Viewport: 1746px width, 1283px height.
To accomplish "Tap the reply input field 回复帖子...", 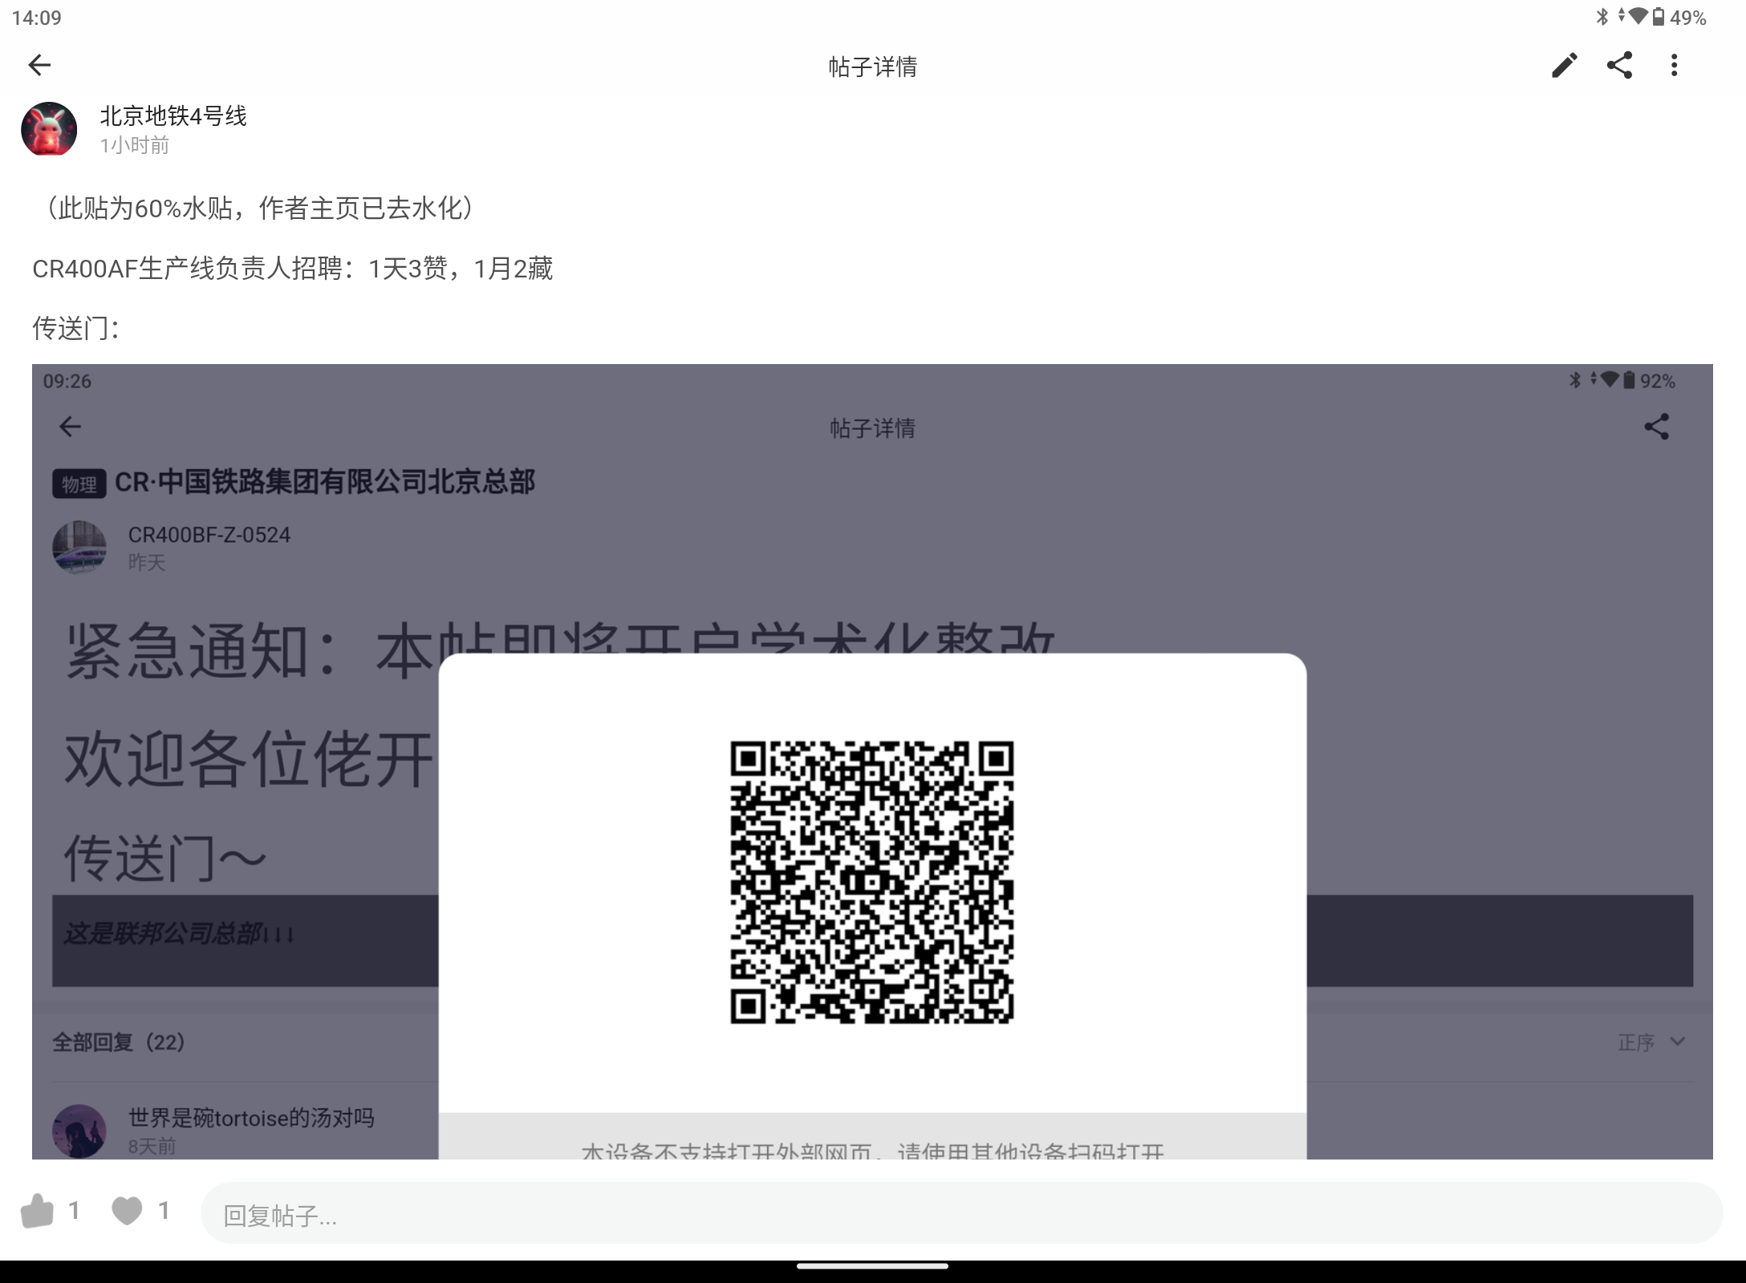I will point(961,1214).
